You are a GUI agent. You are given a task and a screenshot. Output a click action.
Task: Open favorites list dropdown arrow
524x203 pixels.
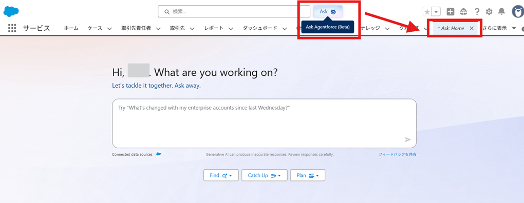pos(436,12)
